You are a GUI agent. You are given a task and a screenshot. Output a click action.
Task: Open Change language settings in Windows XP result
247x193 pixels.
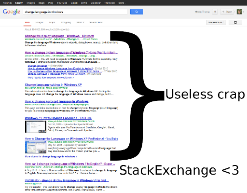coord(53,84)
